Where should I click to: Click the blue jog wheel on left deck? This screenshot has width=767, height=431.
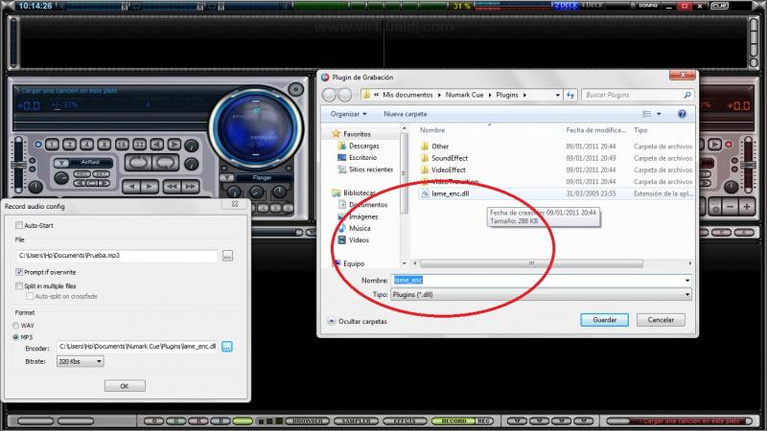point(256,129)
